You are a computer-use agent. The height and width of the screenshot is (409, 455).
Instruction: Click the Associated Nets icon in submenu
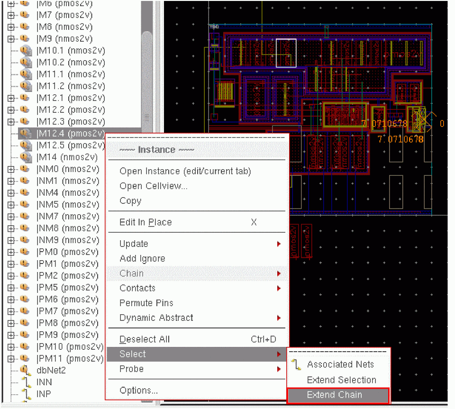pyautogui.click(x=297, y=365)
